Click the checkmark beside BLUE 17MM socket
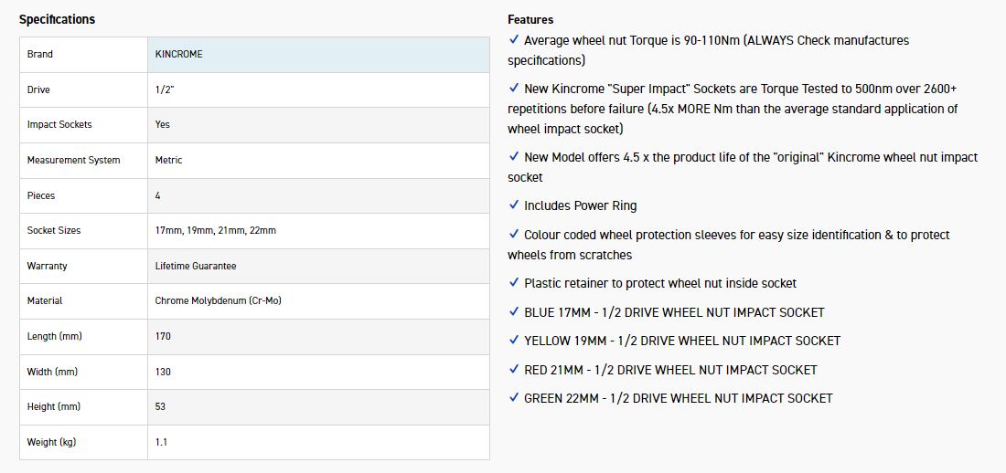1006x473 pixels. 514,312
